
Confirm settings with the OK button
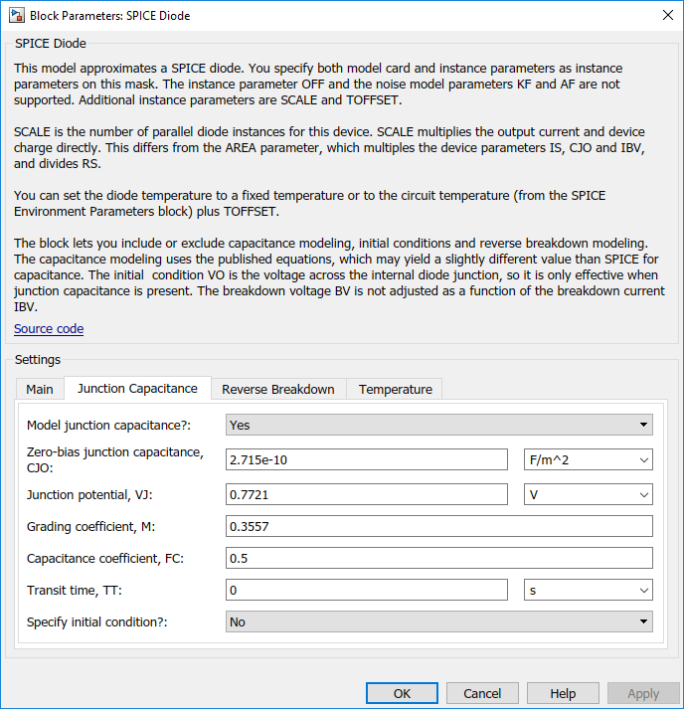click(x=402, y=693)
